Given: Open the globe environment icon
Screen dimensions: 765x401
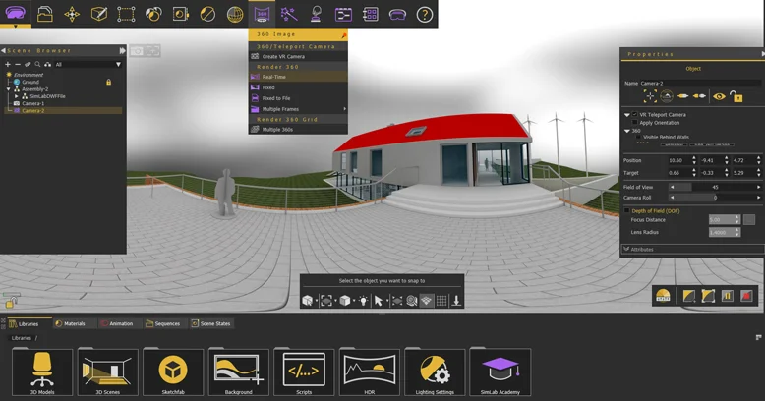Looking at the screenshot, I should [235, 14].
